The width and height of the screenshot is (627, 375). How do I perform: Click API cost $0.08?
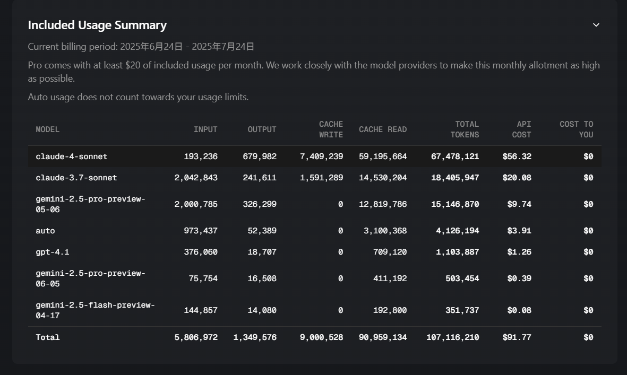tap(519, 310)
